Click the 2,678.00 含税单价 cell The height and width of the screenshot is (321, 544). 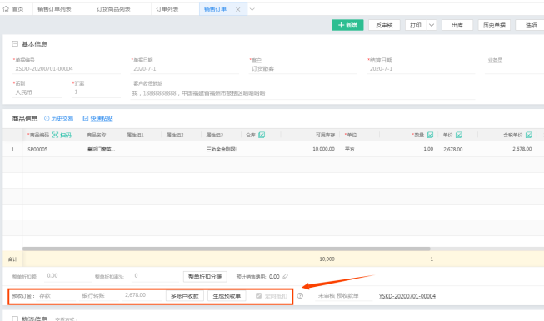(x=522, y=149)
